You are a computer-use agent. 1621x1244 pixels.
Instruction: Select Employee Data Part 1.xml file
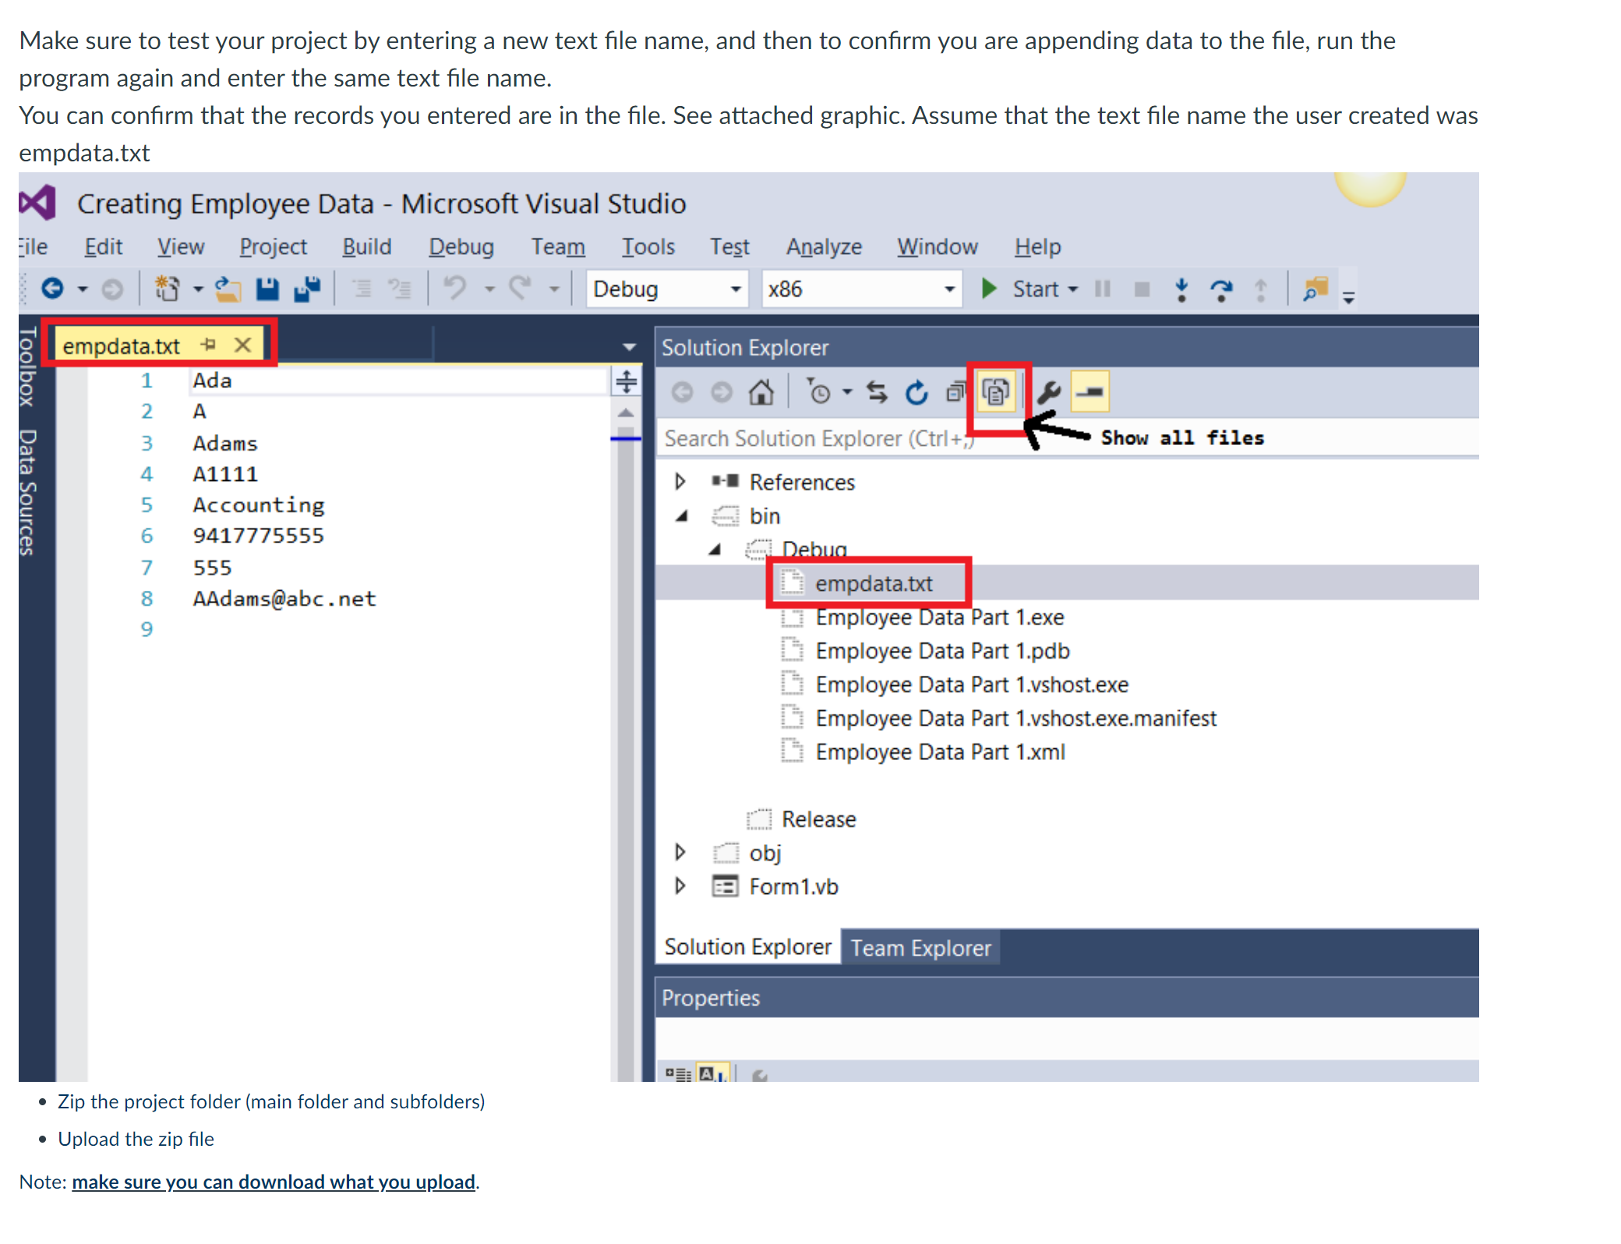(940, 752)
